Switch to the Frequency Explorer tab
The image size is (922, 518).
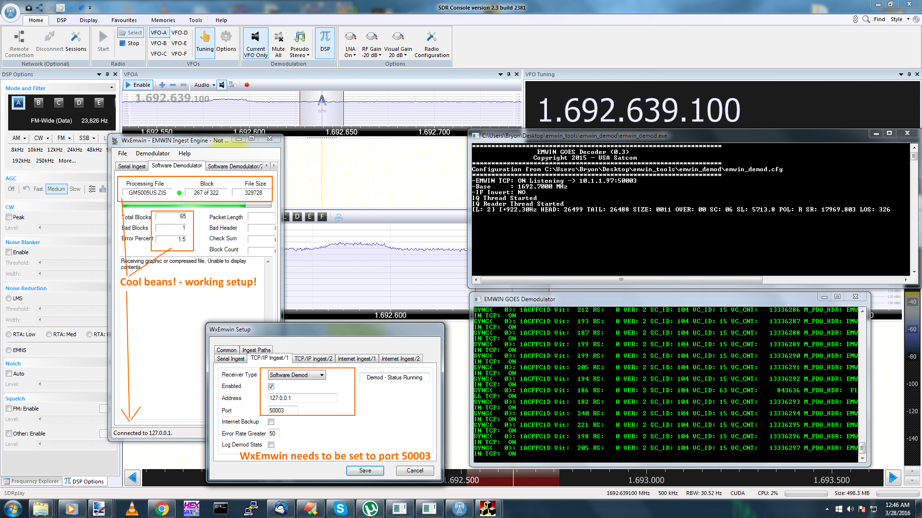(32, 481)
